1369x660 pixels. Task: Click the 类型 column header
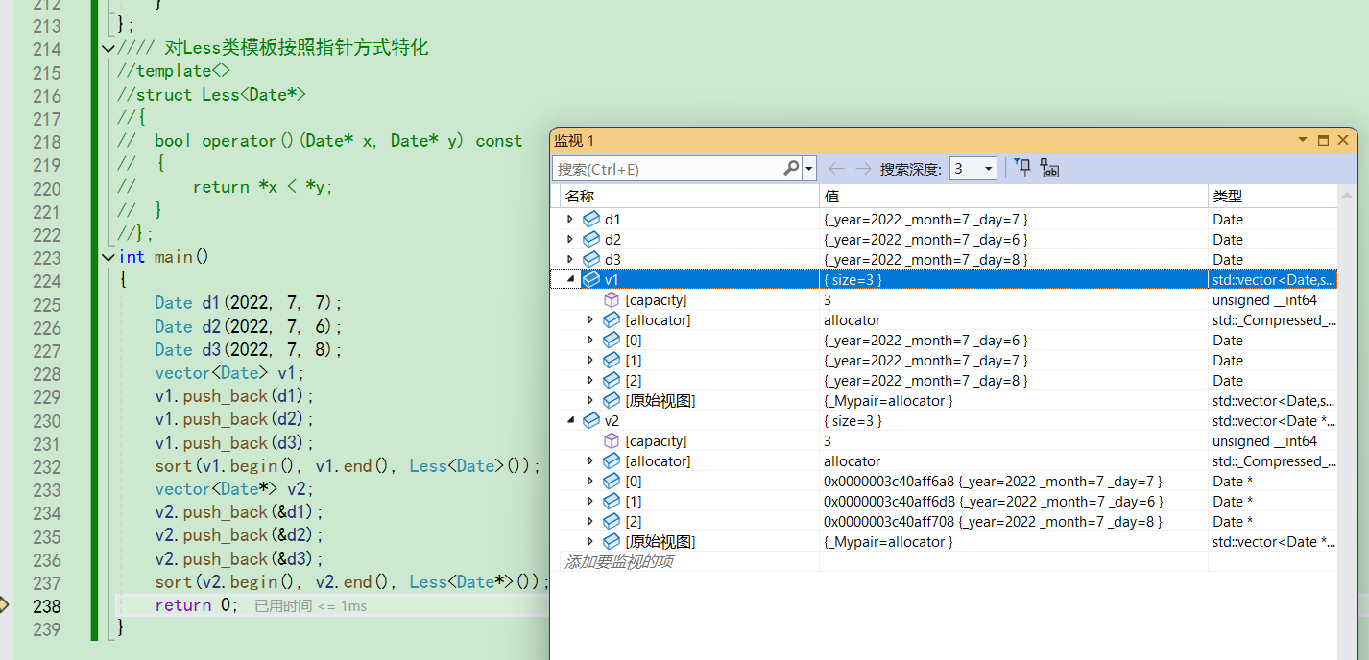(x=1272, y=196)
